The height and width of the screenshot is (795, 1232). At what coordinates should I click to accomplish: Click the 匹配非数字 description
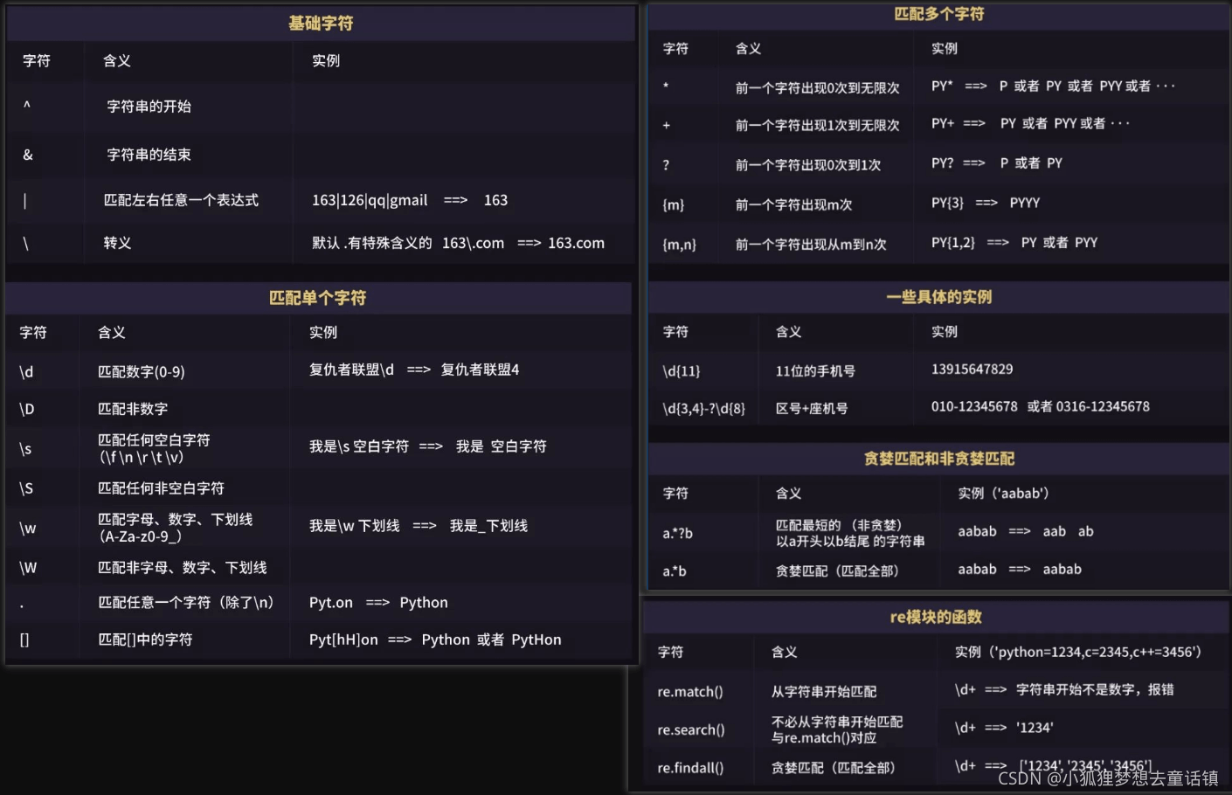pos(133,409)
